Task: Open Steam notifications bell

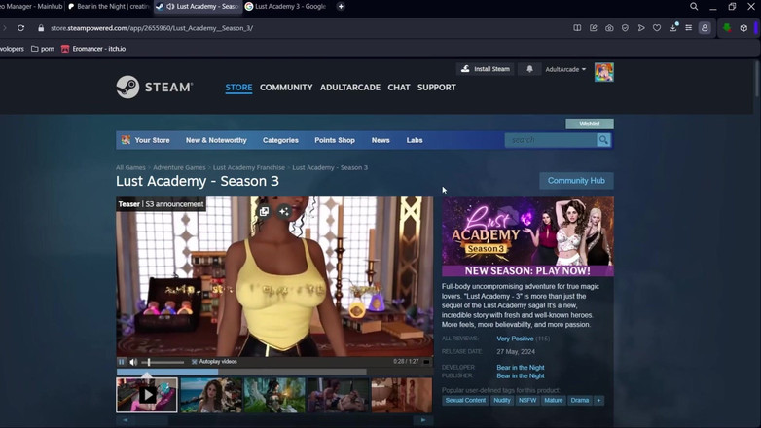Action: click(x=529, y=69)
